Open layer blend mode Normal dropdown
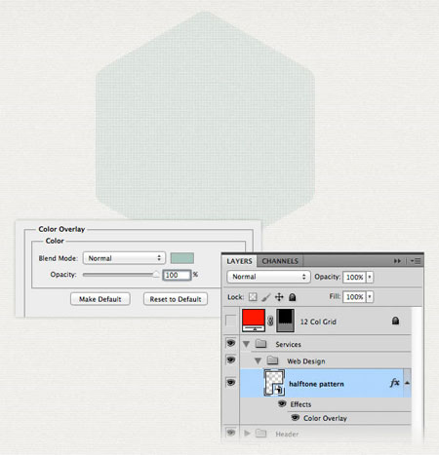This screenshot has width=439, height=455. click(268, 277)
